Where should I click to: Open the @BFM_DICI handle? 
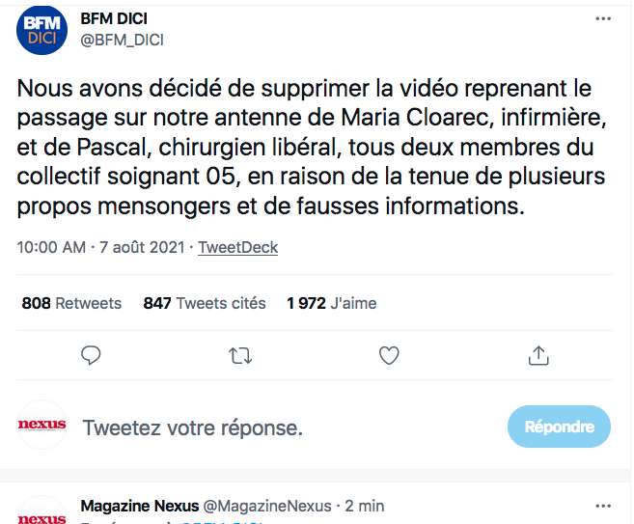tap(122, 40)
